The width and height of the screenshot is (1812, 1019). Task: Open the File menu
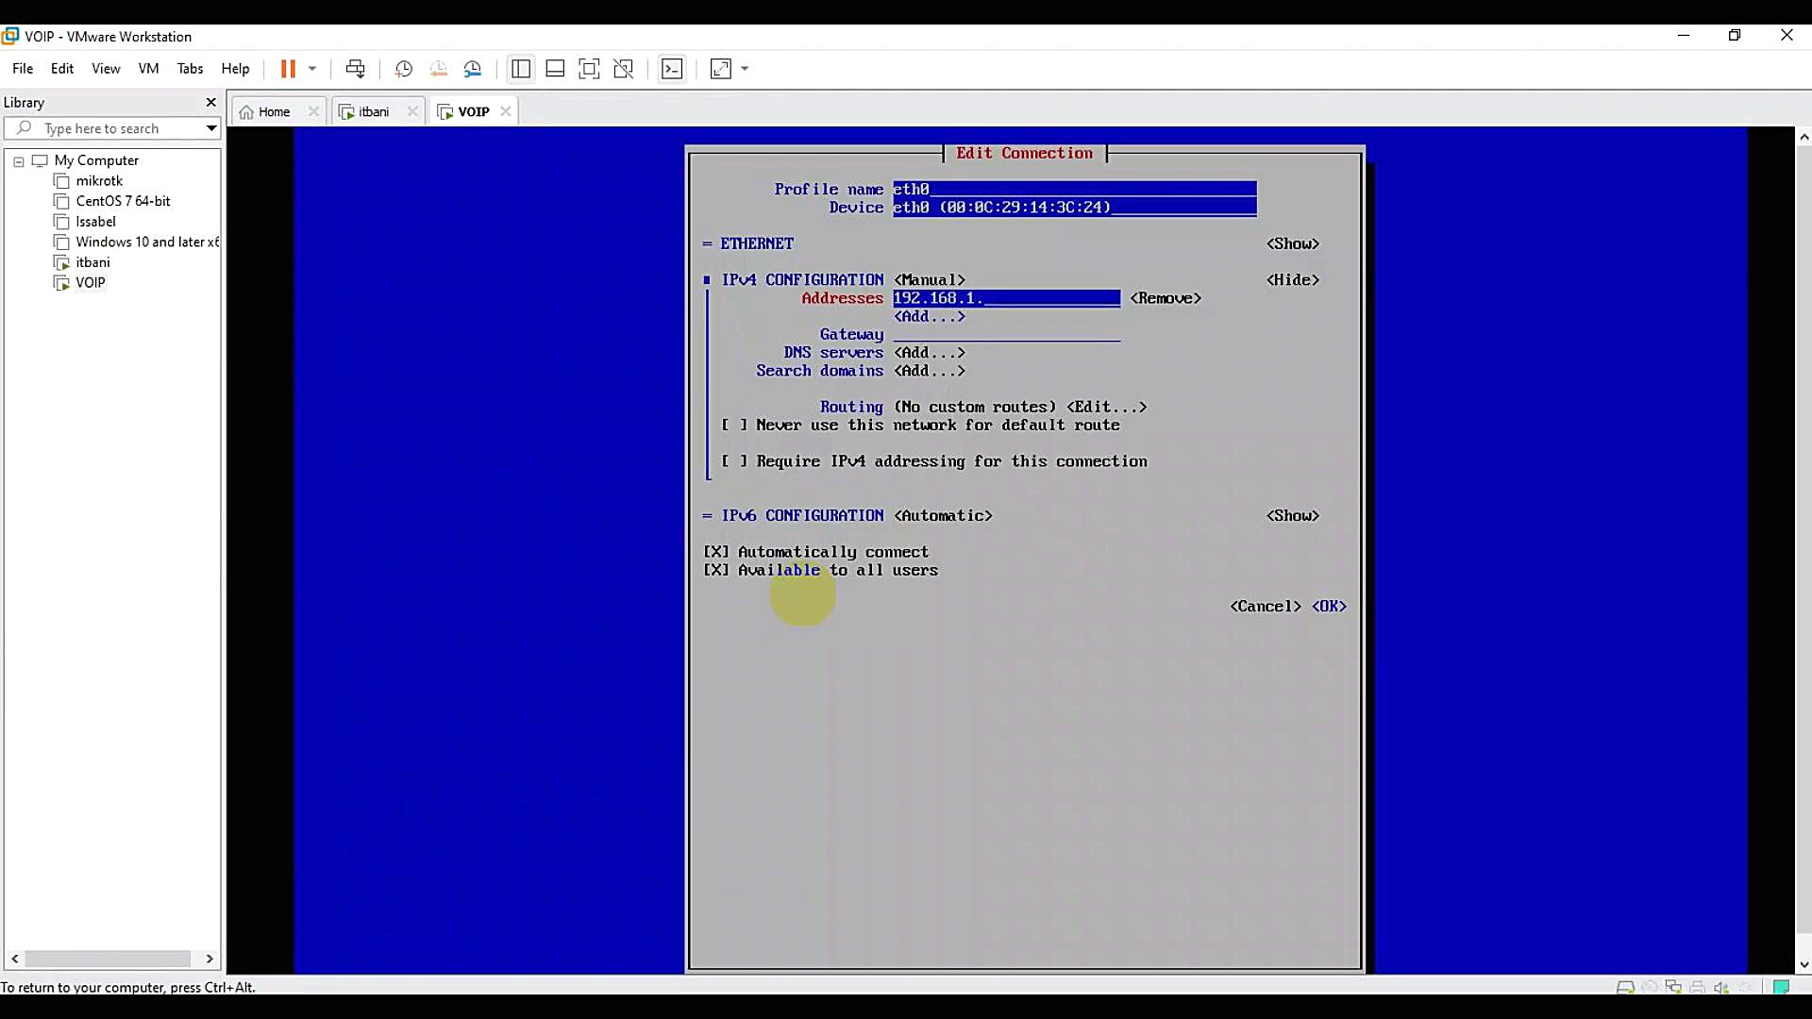[23, 69]
